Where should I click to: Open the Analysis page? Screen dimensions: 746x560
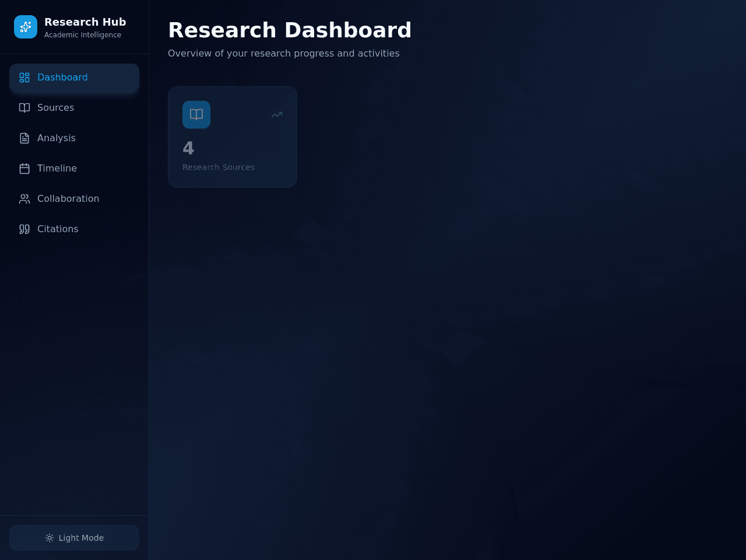[74, 138]
